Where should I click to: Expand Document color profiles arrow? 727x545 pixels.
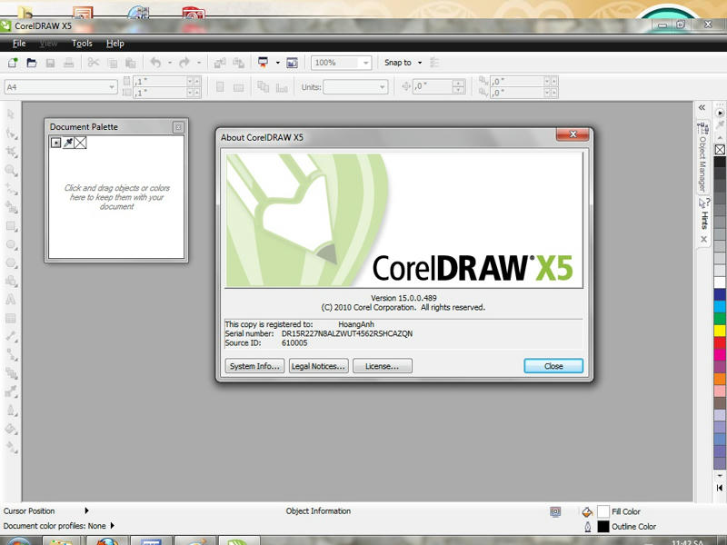coord(112,526)
